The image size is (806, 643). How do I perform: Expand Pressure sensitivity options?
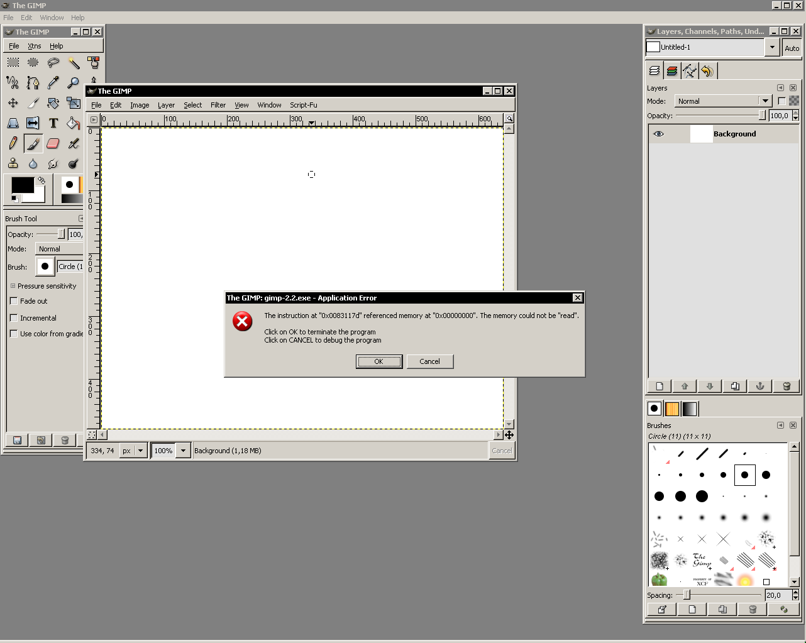13,286
